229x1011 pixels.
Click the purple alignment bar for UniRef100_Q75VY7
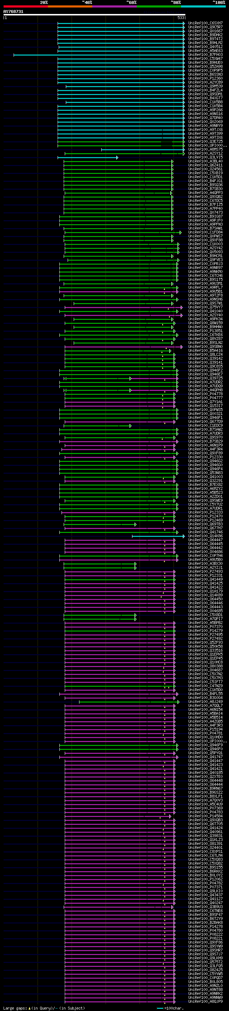[x=123, y=307]
